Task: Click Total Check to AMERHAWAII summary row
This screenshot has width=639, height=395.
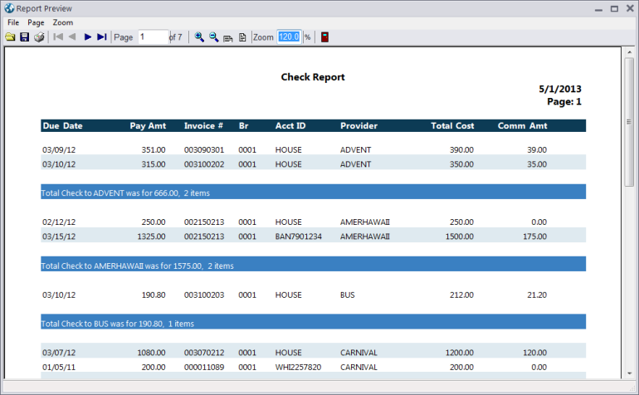Action: 314,264
